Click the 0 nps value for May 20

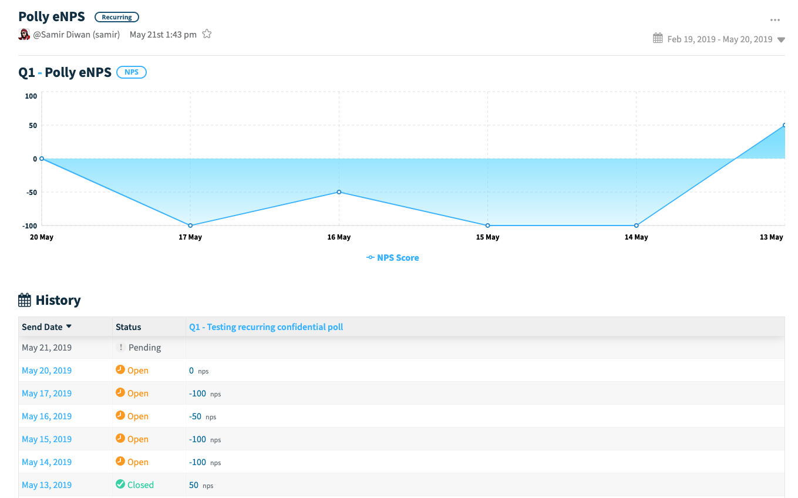(x=199, y=371)
